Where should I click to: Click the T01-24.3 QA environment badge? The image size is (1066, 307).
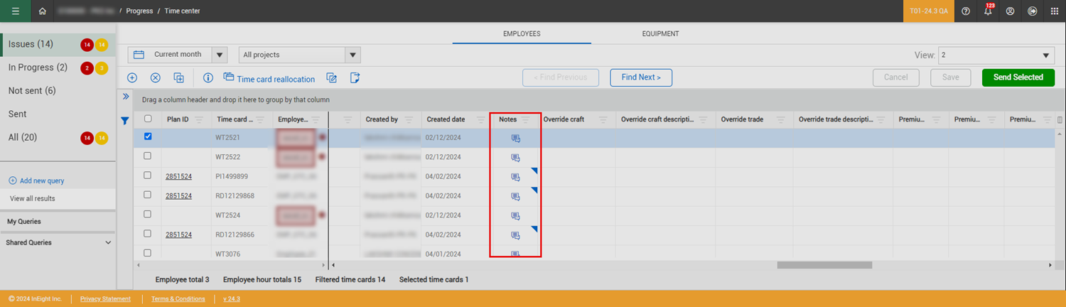[929, 11]
